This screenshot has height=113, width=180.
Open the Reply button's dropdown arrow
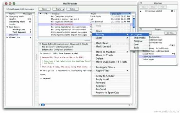(63, 9)
